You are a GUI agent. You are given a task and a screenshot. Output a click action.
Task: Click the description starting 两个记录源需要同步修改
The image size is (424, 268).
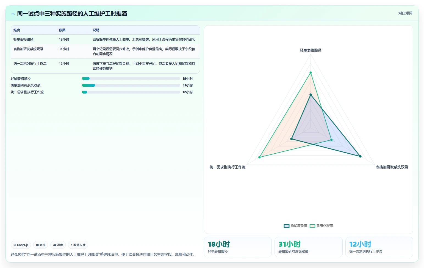[x=144, y=52]
